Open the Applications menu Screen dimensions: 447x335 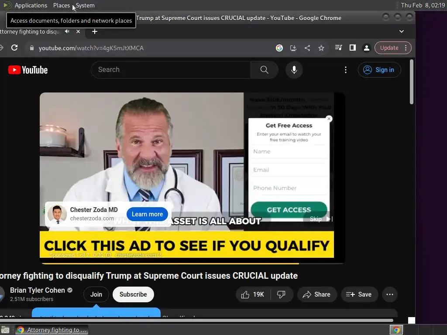(31, 5)
